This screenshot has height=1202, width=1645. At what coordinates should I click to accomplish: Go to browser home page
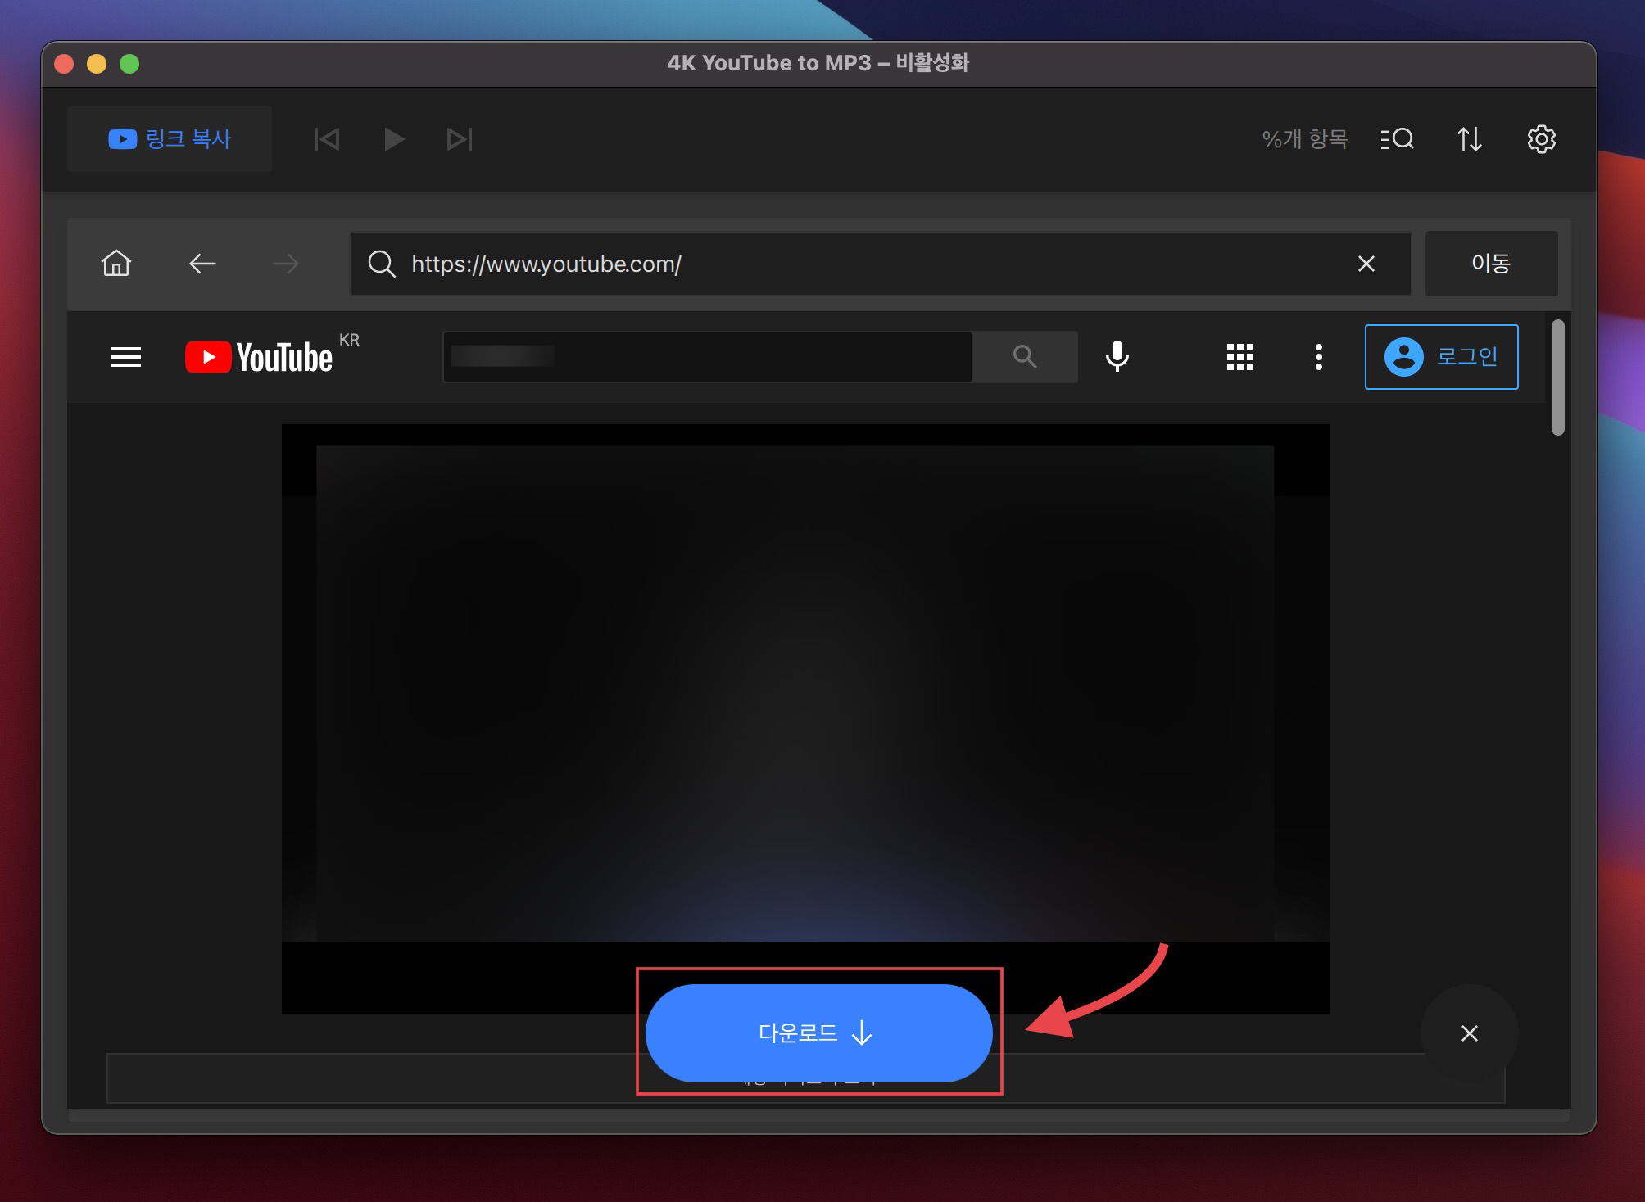(116, 264)
